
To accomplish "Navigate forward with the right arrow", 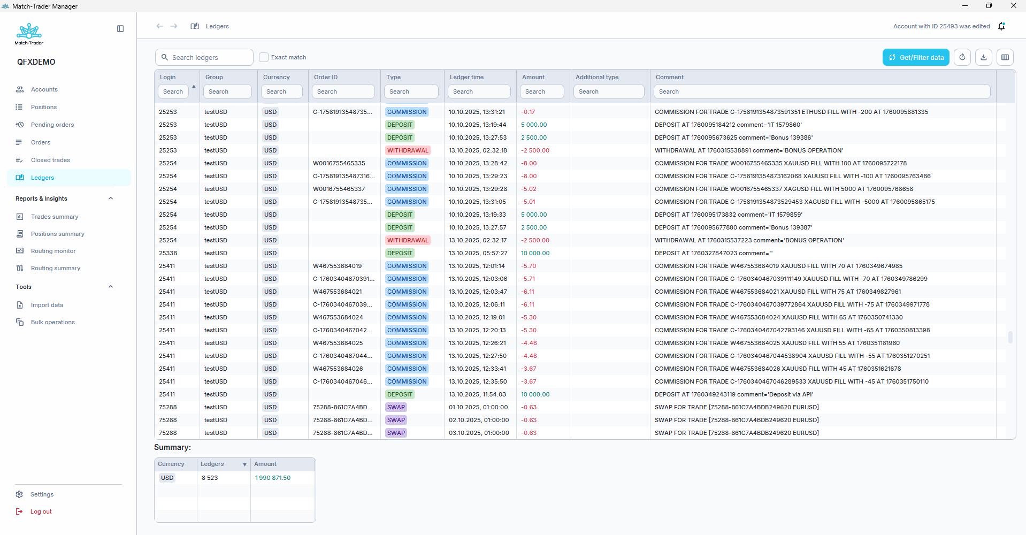I will (x=174, y=26).
